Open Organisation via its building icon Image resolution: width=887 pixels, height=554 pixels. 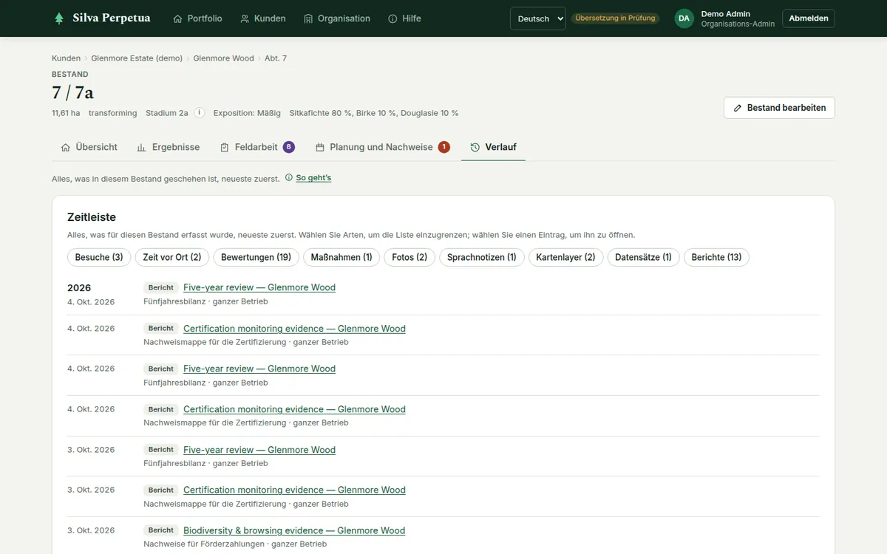(x=308, y=18)
